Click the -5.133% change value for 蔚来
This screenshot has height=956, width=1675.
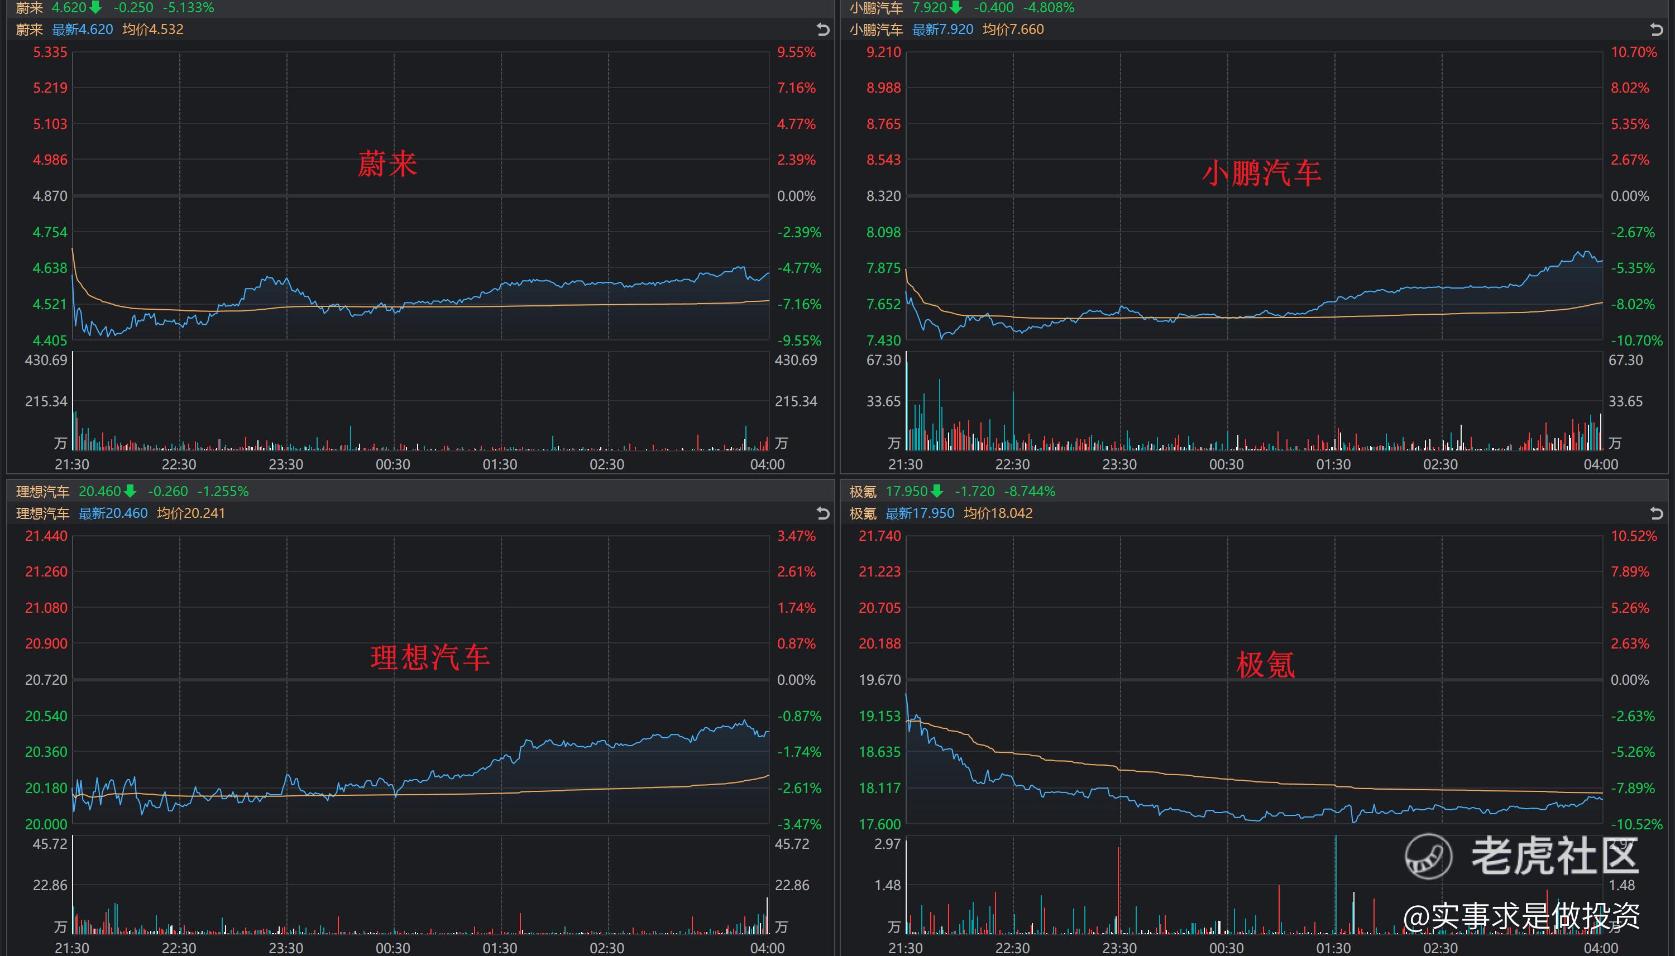(x=188, y=7)
